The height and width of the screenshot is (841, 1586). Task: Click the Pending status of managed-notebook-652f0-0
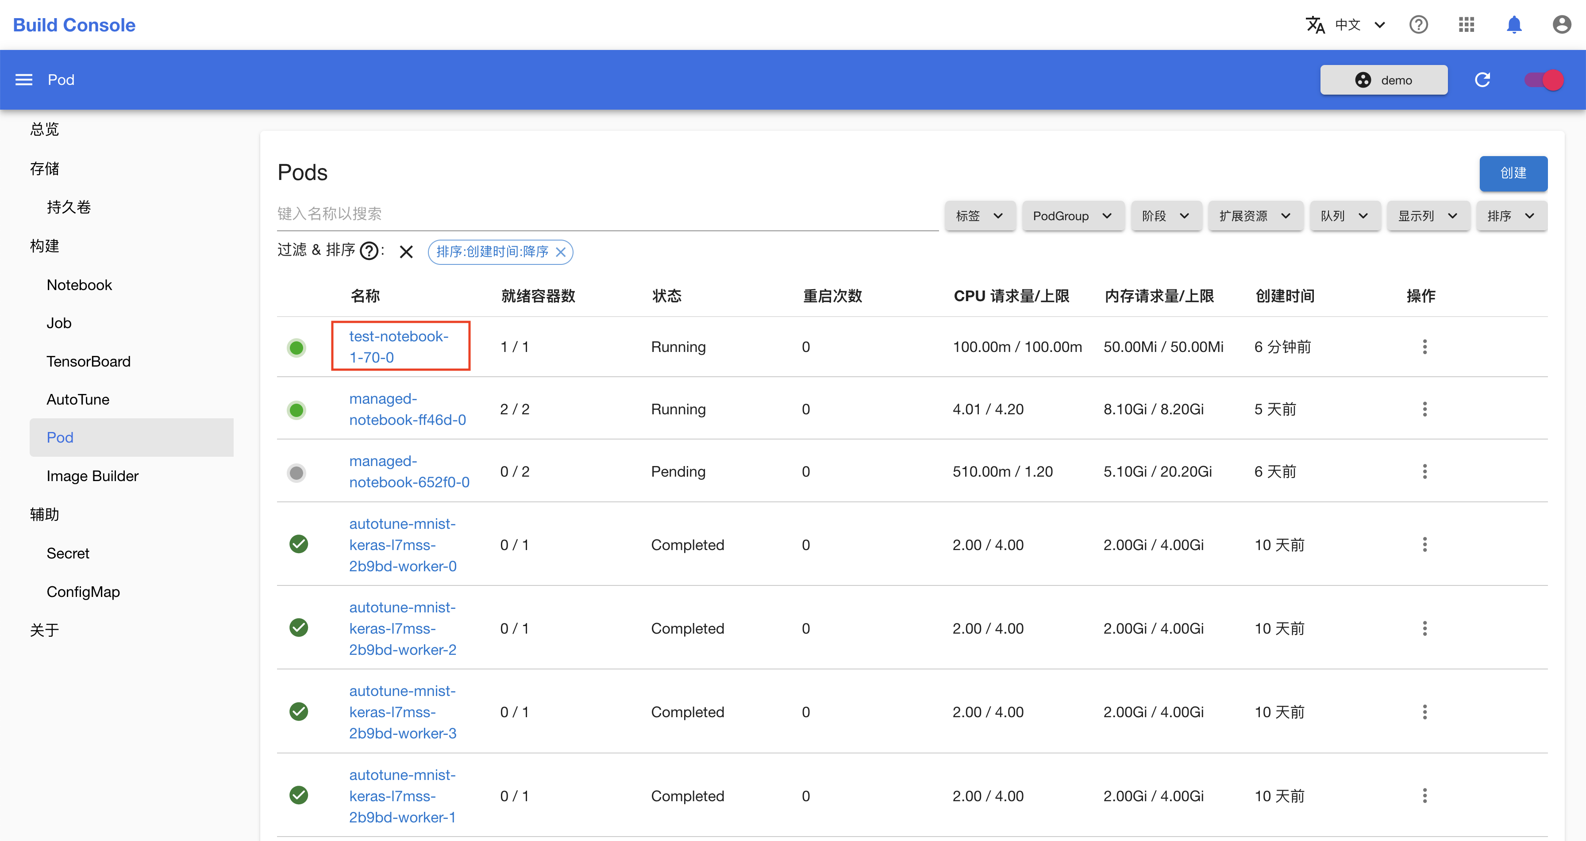coord(678,471)
